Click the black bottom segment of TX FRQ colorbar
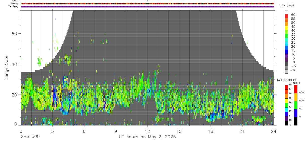Screen dimensions: 308x142 pos(286,123)
